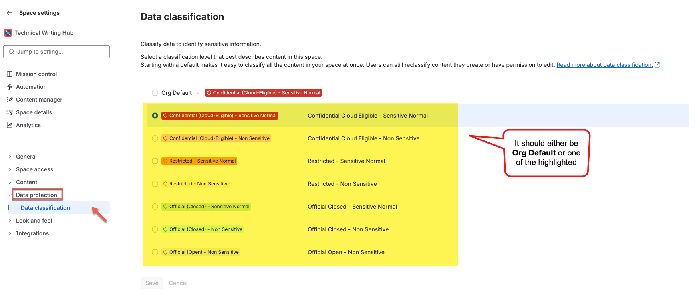Click the back arrow beside Space settings
Image resolution: width=697 pixels, height=303 pixels.
point(10,13)
